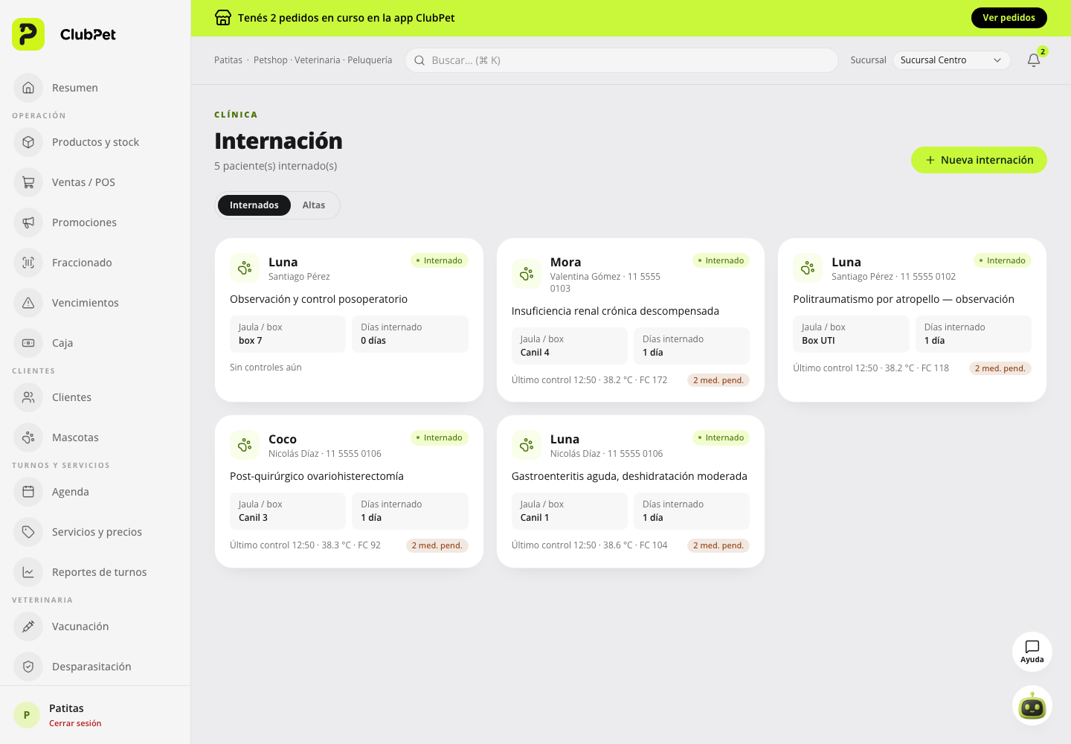
Task: Click 'Sin controles aún' text
Action: pyautogui.click(x=266, y=368)
